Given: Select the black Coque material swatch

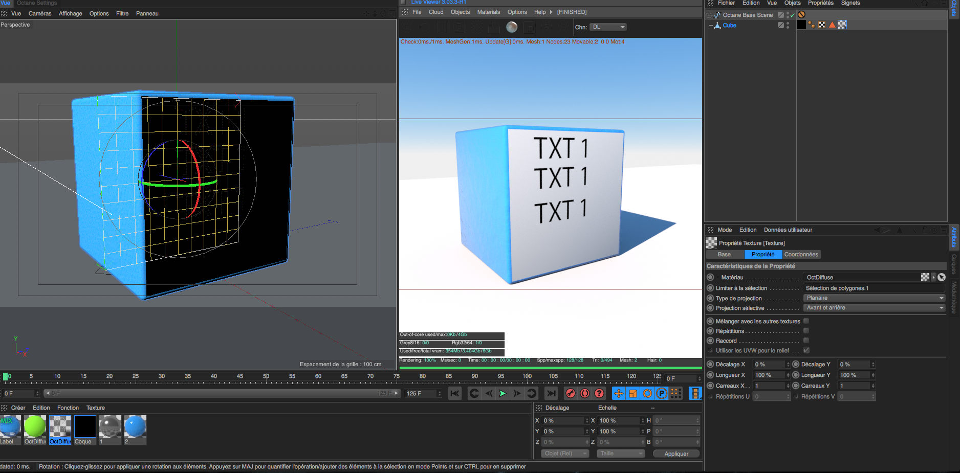Looking at the screenshot, I should click(85, 430).
